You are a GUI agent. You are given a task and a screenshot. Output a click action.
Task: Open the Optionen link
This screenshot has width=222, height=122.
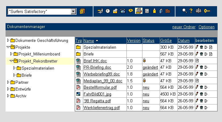point(206,27)
